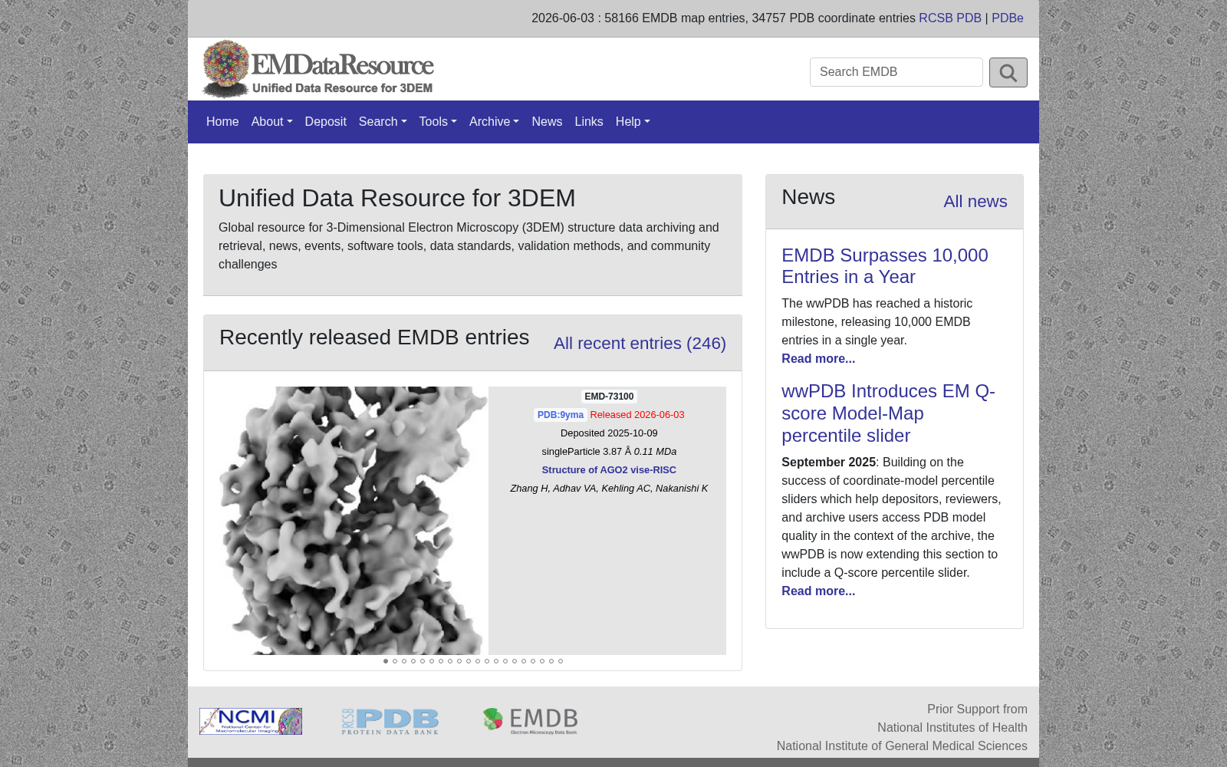Expand the Help dropdown menu

pos(633,122)
